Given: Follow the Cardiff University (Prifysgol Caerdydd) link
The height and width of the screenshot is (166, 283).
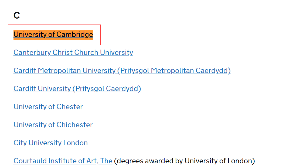Looking at the screenshot, I should (77, 89).
